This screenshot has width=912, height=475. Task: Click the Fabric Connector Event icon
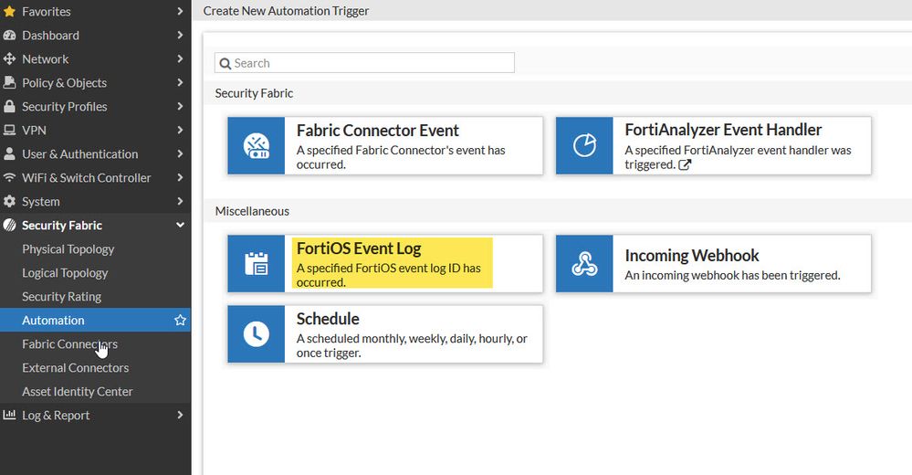coord(257,146)
